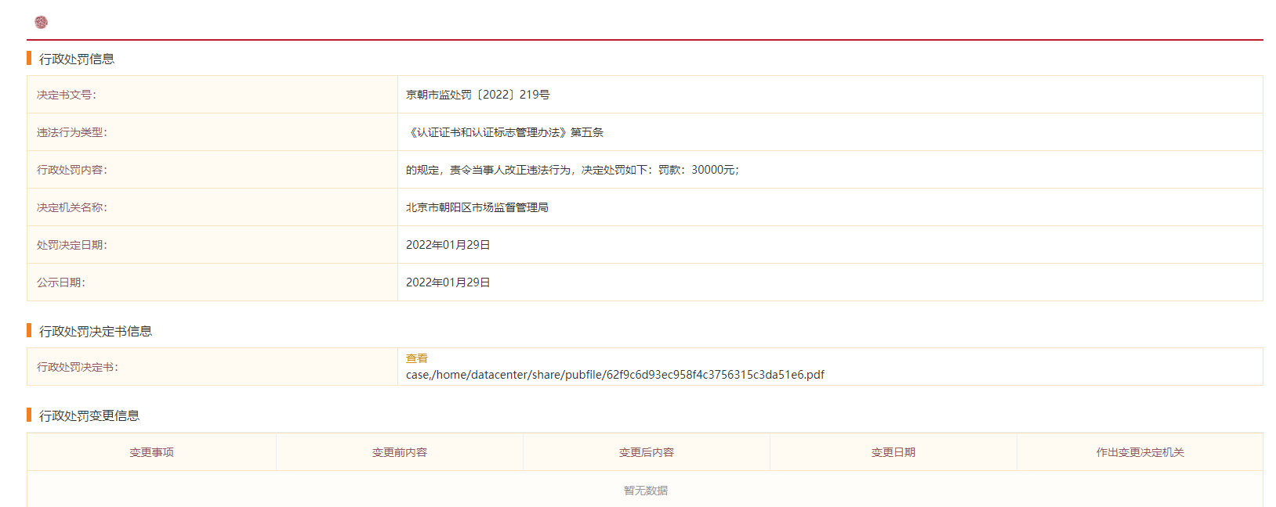The height and width of the screenshot is (507, 1276).
Task: Click the 公示日期 label cell
Action: [212, 282]
